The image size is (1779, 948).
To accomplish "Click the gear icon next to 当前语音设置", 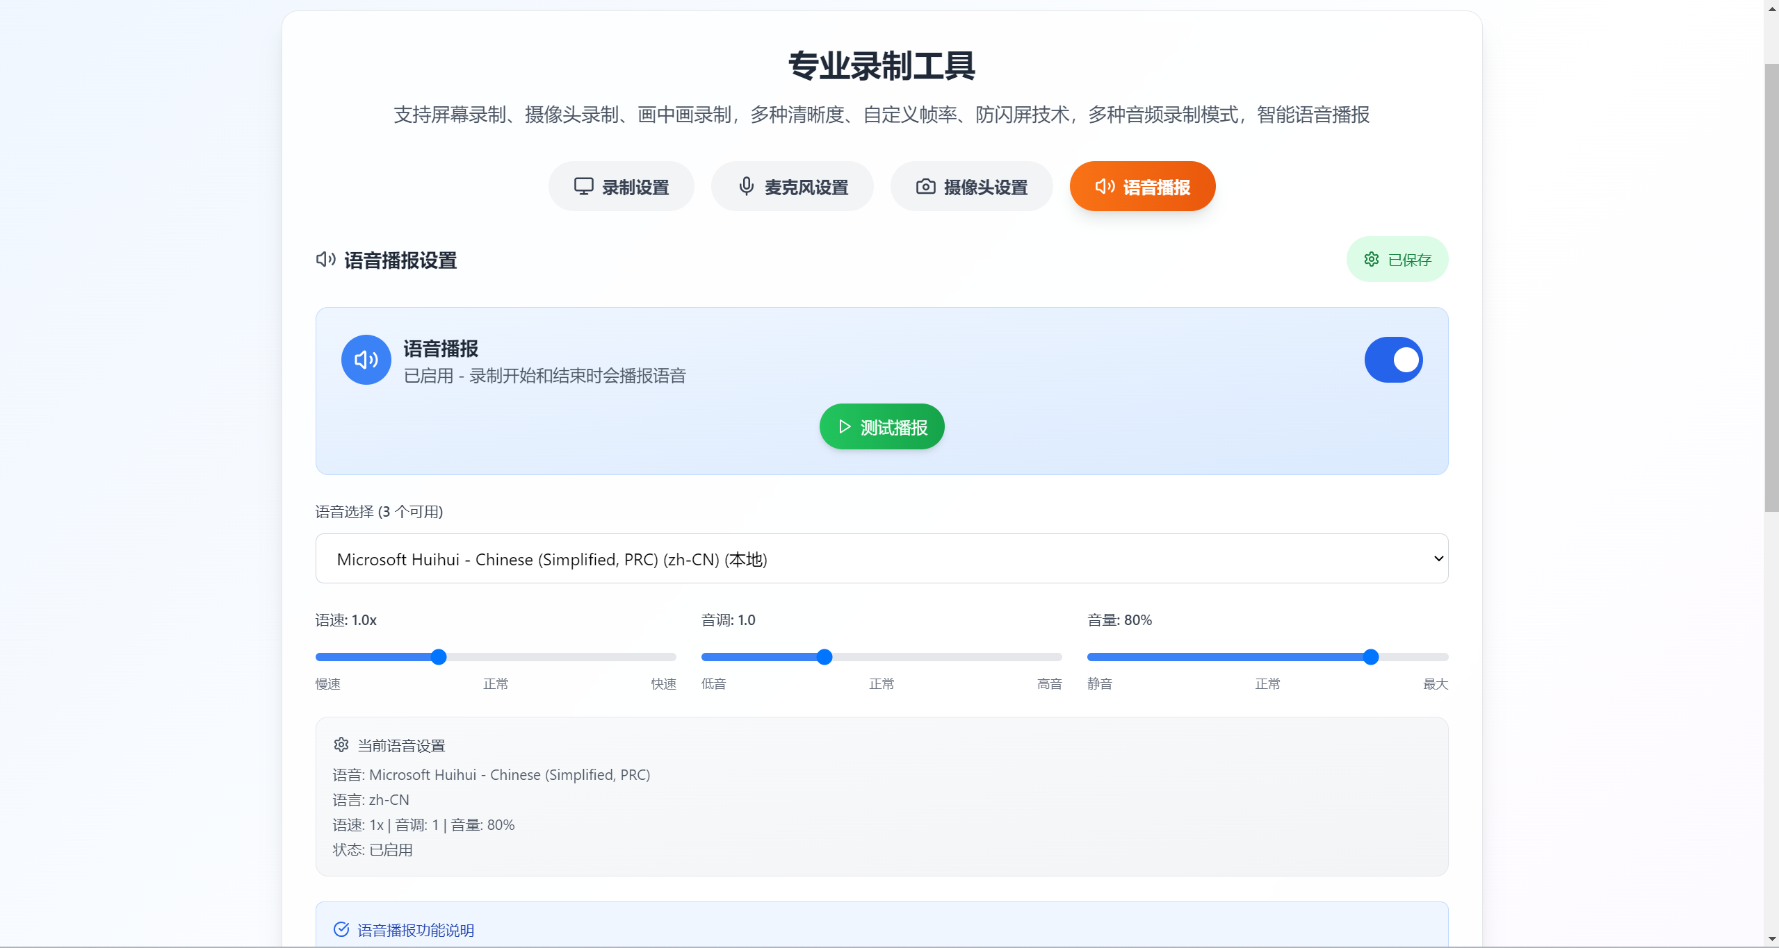I will (x=341, y=745).
